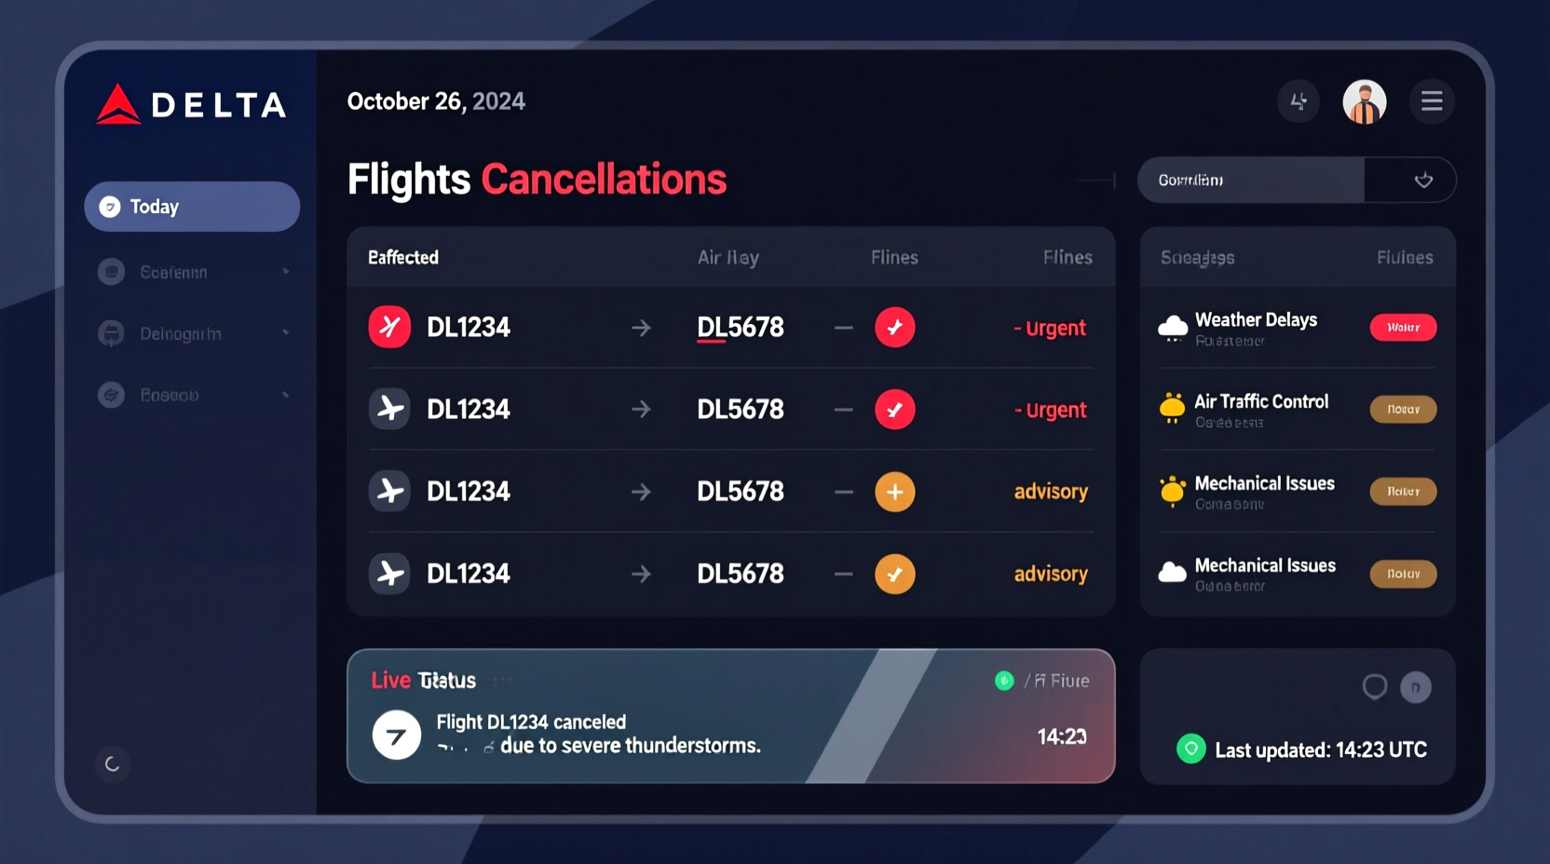1550x864 pixels.
Task: Open the underlined DL5678 flight link
Action: click(739, 327)
